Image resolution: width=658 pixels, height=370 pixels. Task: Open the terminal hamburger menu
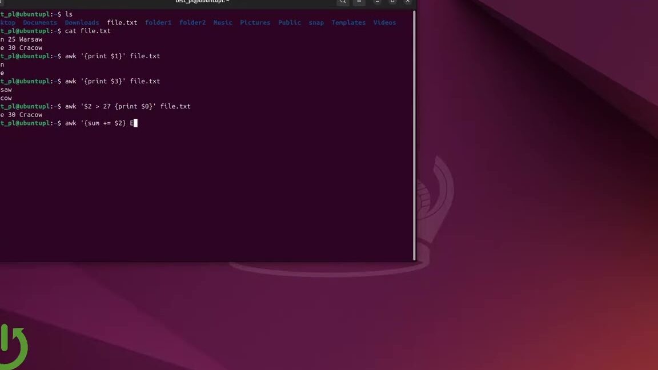tap(359, 2)
